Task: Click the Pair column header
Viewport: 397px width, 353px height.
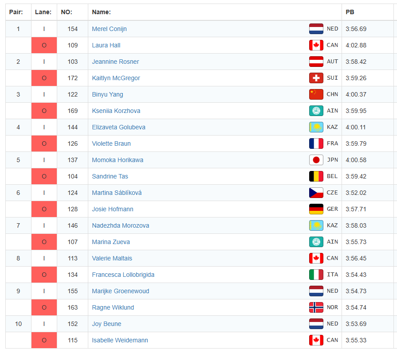Action: point(16,12)
